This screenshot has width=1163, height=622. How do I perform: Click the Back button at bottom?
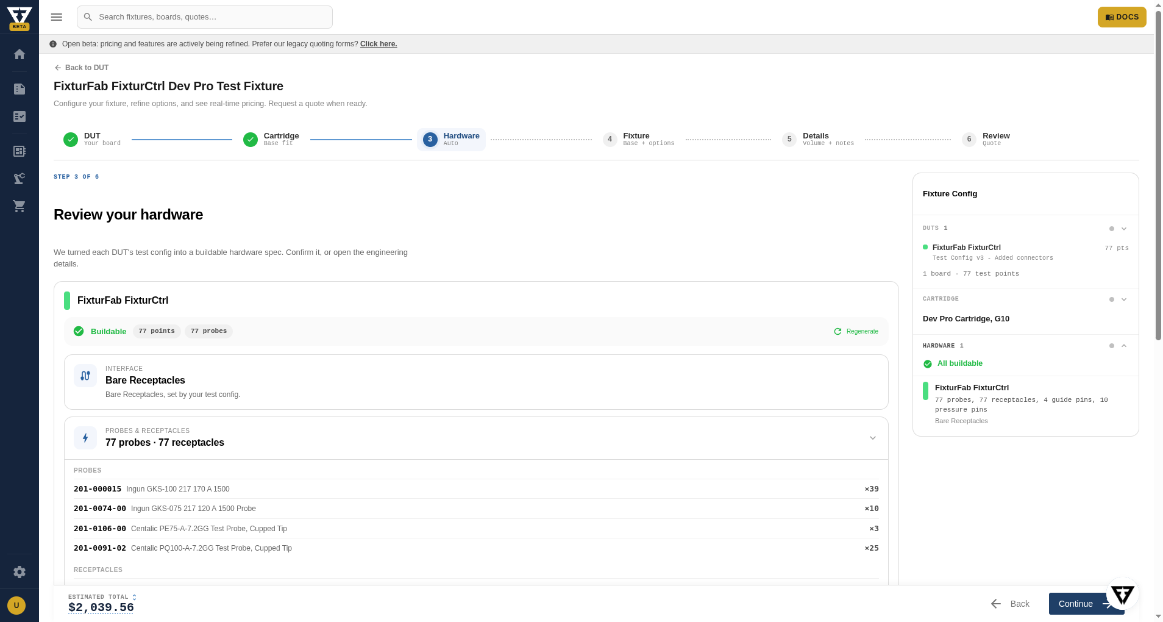pos(1010,604)
